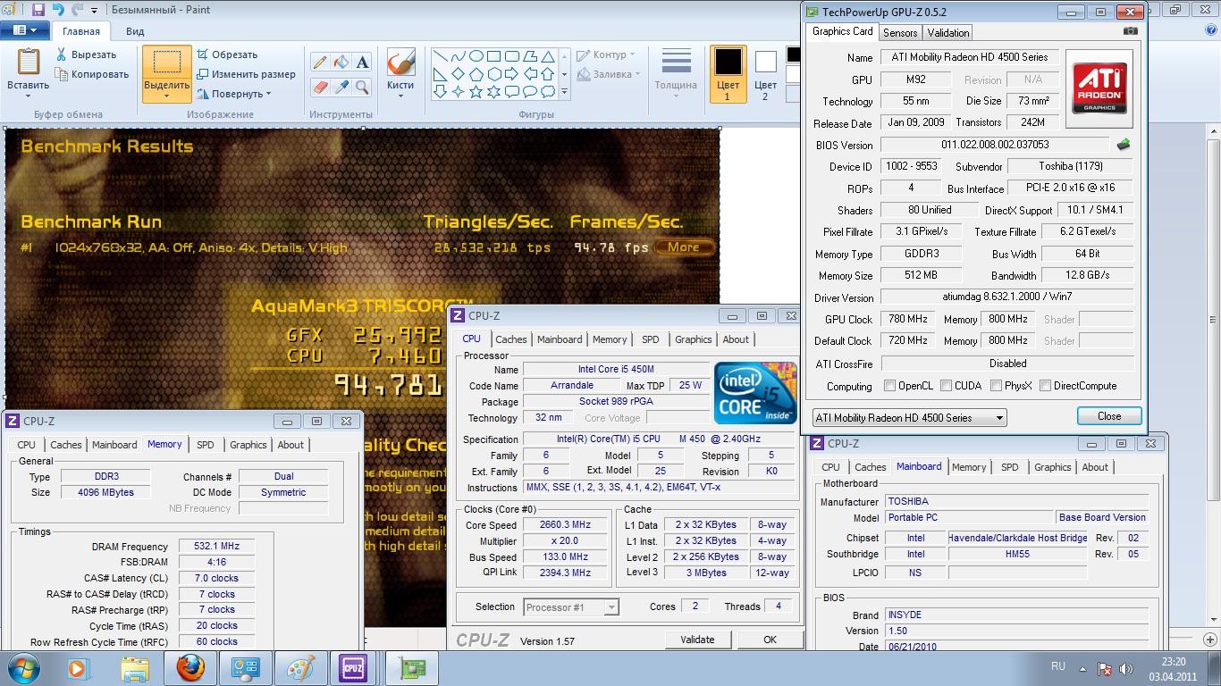Image resolution: width=1221 pixels, height=686 pixels.
Task: Select the Eraser tool in Paint
Action: click(320, 87)
